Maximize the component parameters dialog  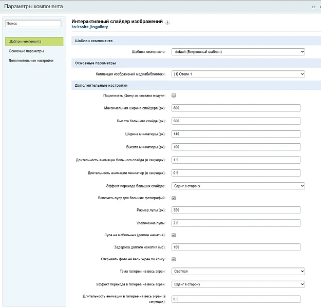[313, 7]
